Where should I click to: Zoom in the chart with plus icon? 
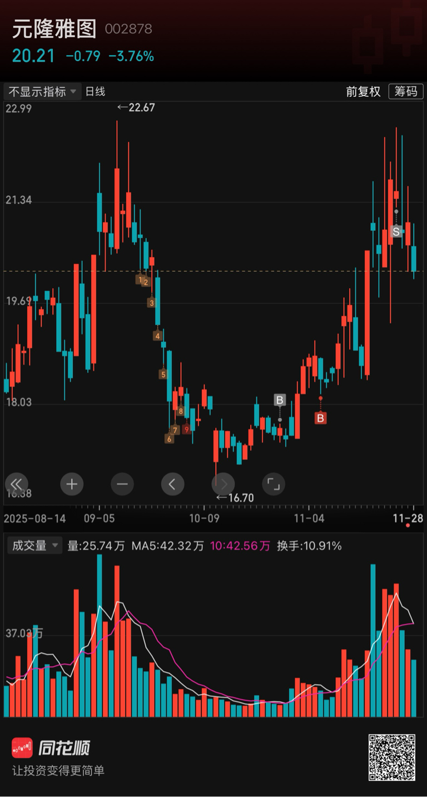[x=72, y=484]
